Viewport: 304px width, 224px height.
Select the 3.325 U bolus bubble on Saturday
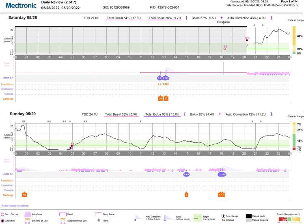pyautogui.click(x=166, y=78)
